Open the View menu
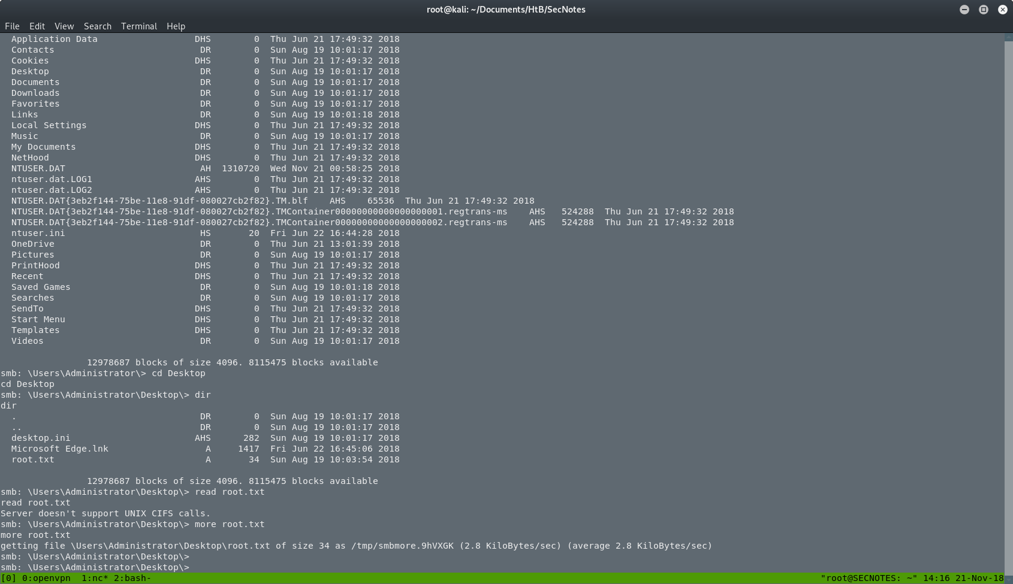Image resolution: width=1013 pixels, height=584 pixels. [x=63, y=26]
